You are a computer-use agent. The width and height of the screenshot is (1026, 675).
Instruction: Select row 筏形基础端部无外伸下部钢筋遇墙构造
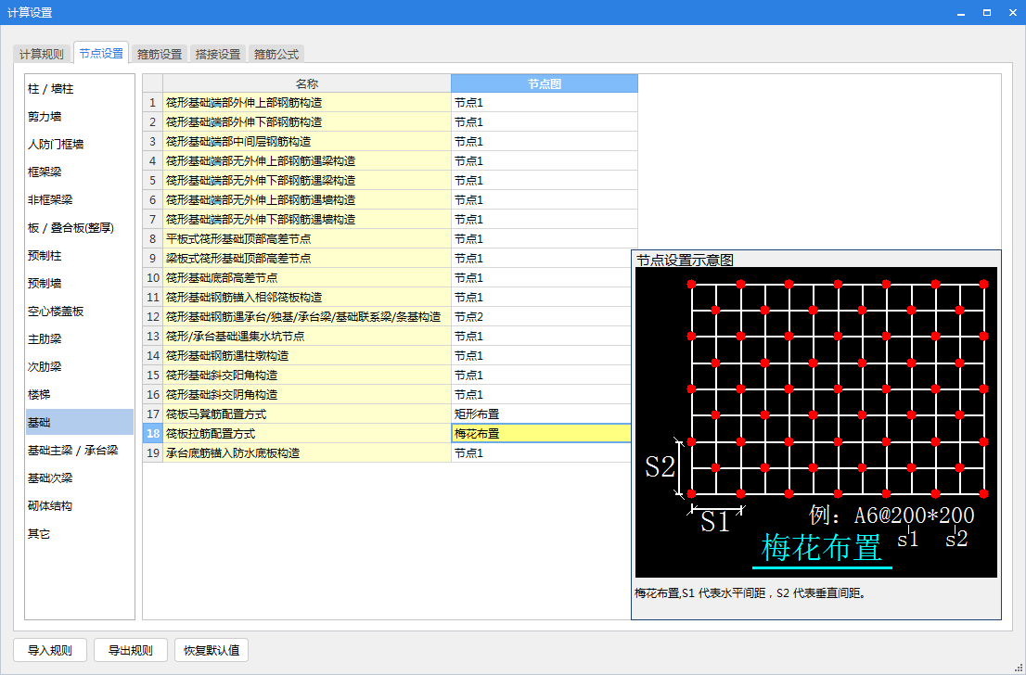pyautogui.click(x=307, y=219)
